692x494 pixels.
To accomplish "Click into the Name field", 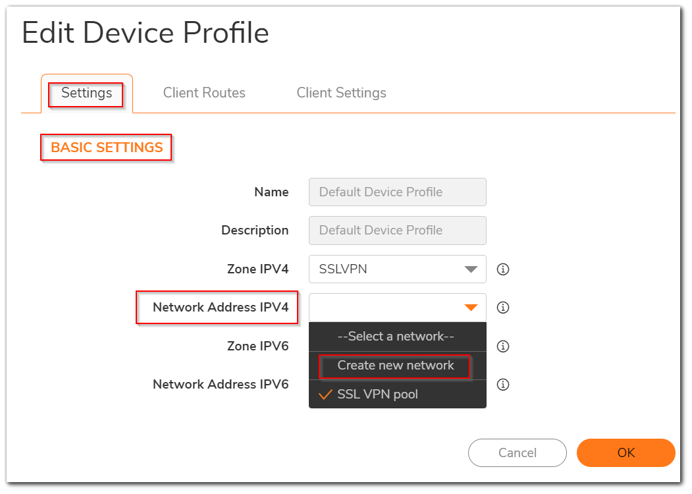I will click(x=397, y=192).
